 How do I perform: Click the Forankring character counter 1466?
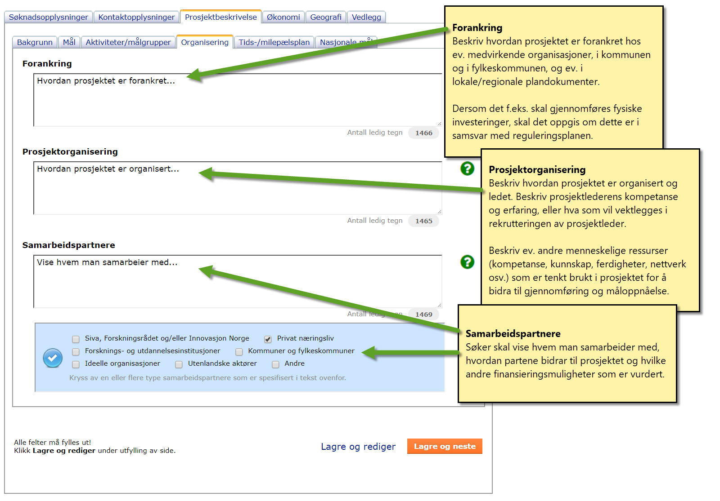(x=423, y=133)
